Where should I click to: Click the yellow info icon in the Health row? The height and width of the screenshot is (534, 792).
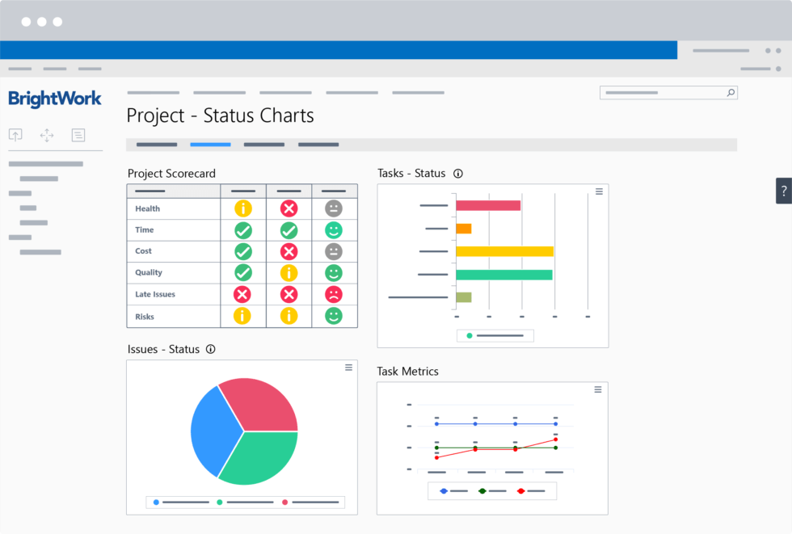242,208
